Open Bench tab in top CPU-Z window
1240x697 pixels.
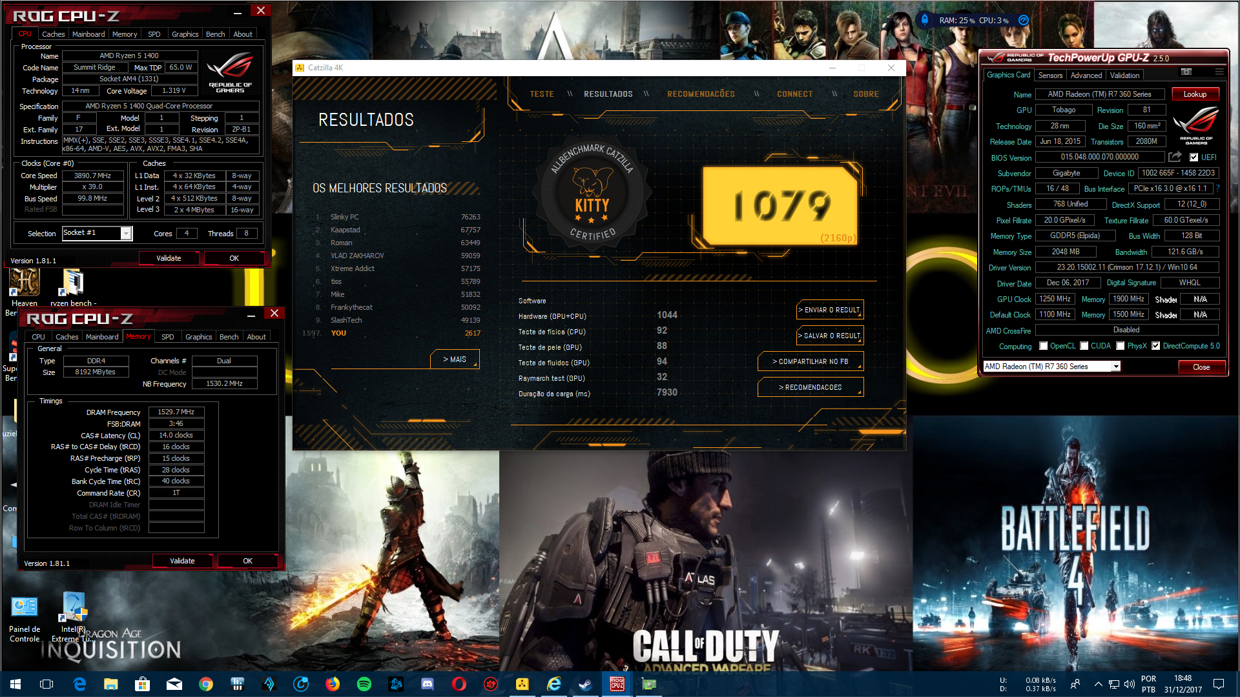point(216,34)
